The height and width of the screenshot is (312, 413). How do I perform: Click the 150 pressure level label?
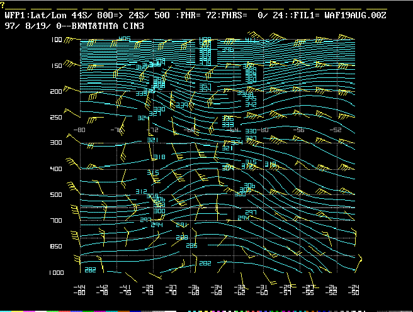click(x=57, y=66)
